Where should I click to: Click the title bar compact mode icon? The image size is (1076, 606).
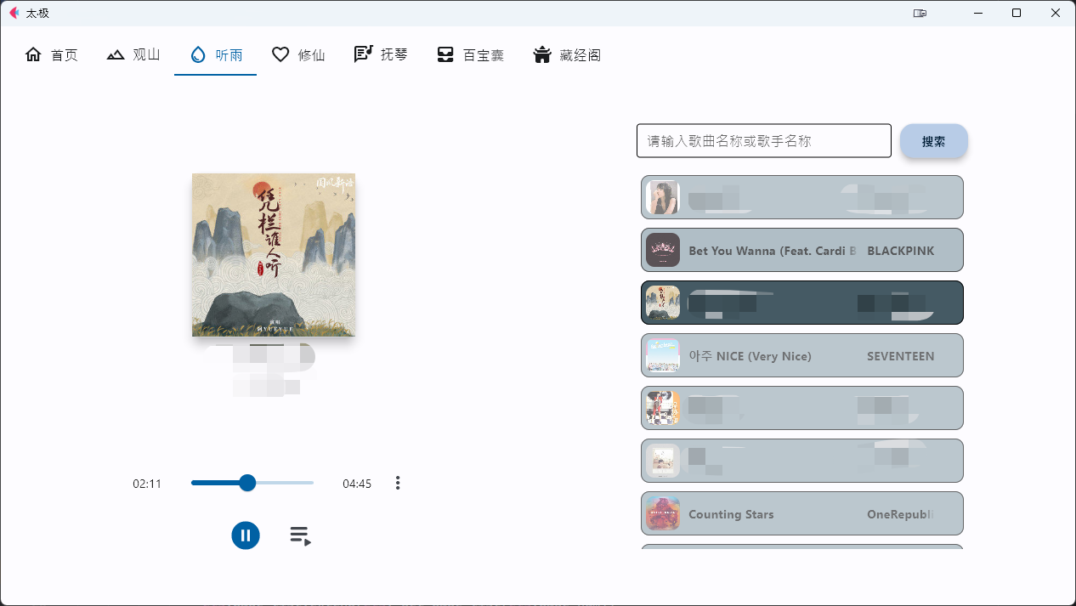pyautogui.click(x=920, y=13)
